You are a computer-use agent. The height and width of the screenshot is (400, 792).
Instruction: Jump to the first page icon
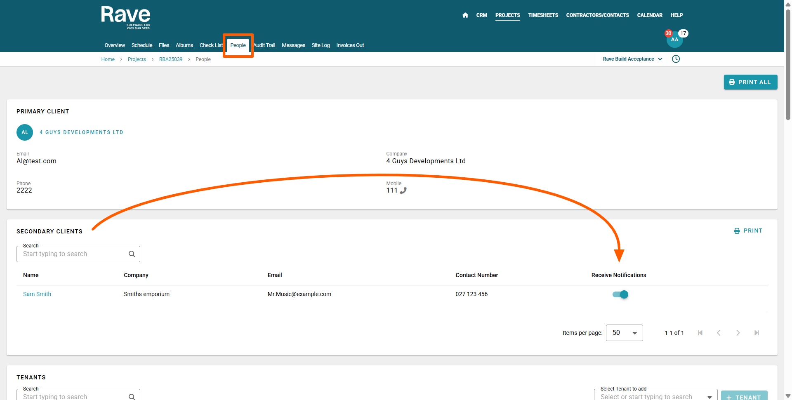point(700,333)
